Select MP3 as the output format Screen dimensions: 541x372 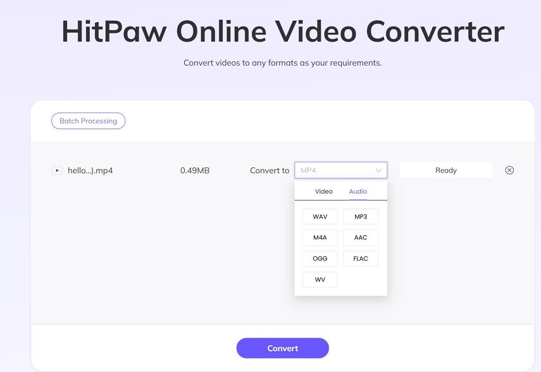point(361,216)
